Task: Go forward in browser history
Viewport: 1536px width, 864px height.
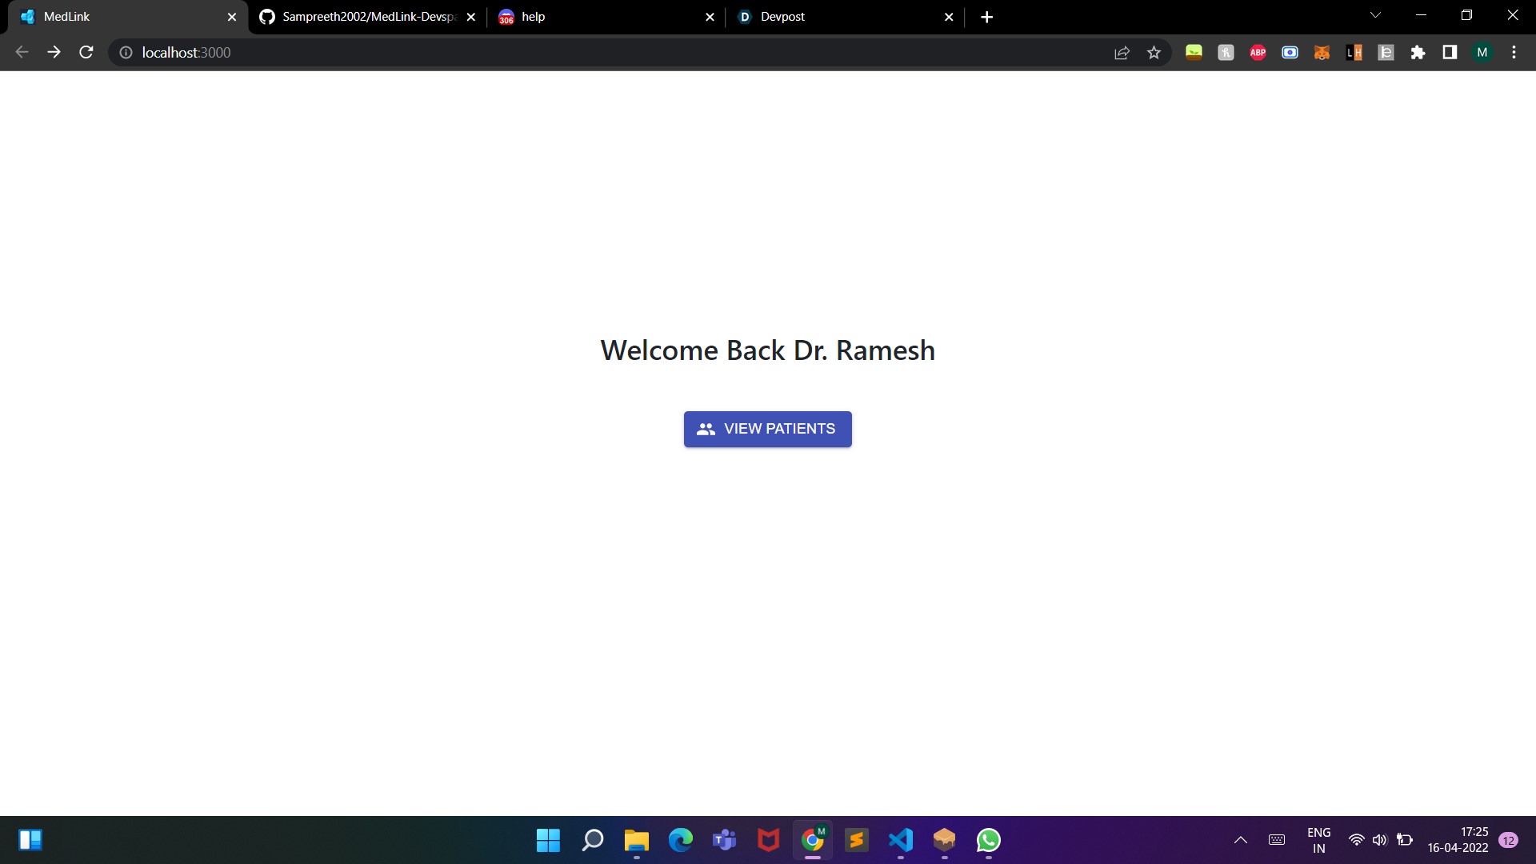Action: pos(54,52)
